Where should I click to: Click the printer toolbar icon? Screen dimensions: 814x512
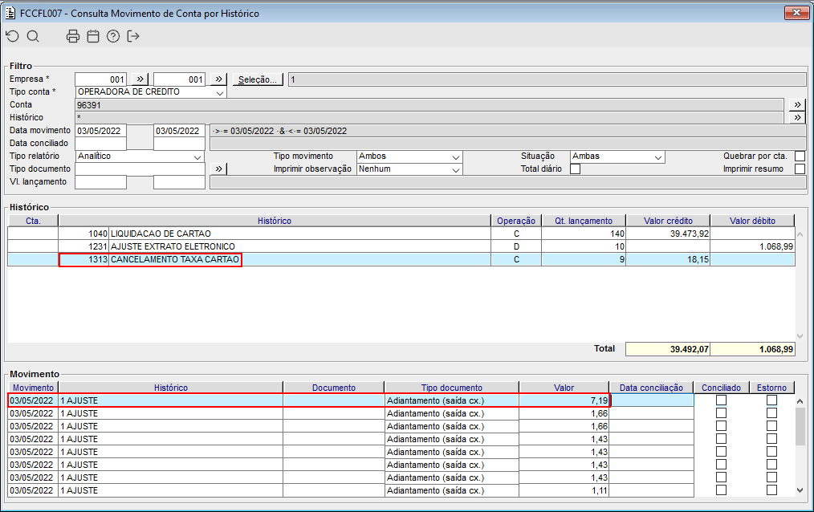point(73,36)
